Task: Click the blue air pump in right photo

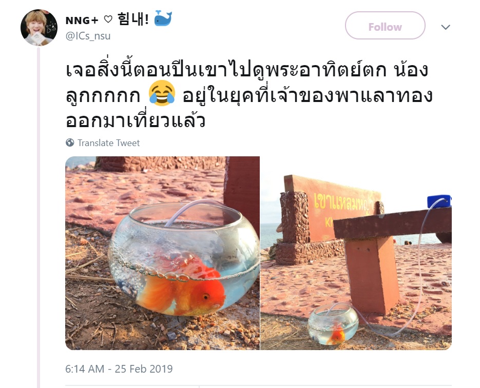Action: coord(439,201)
